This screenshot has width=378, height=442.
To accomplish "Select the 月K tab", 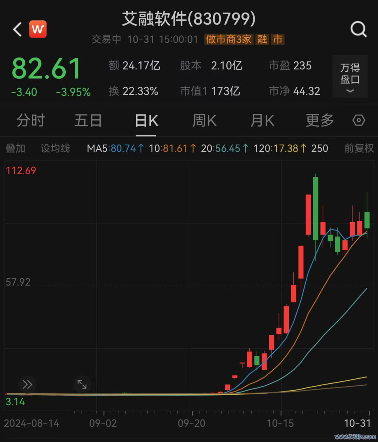I will pos(262,121).
